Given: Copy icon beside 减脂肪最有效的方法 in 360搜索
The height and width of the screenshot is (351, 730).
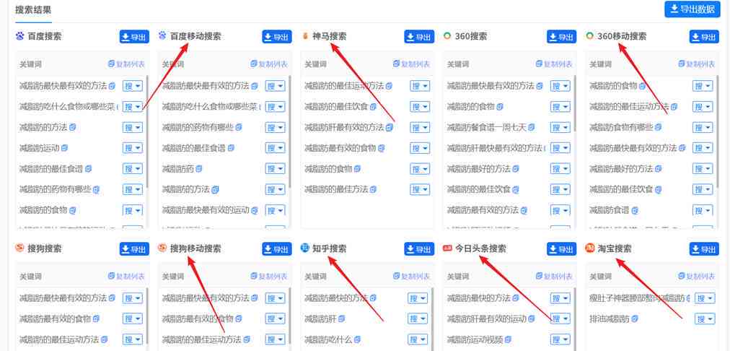Looking at the screenshot, I should (524, 209).
